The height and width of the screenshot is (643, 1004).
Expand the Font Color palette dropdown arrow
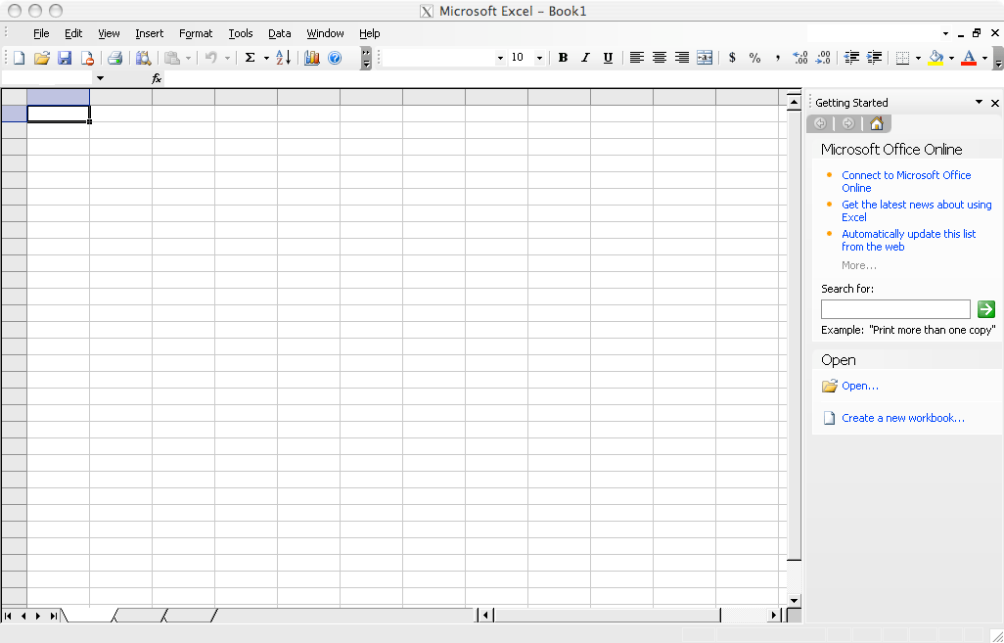(x=984, y=59)
